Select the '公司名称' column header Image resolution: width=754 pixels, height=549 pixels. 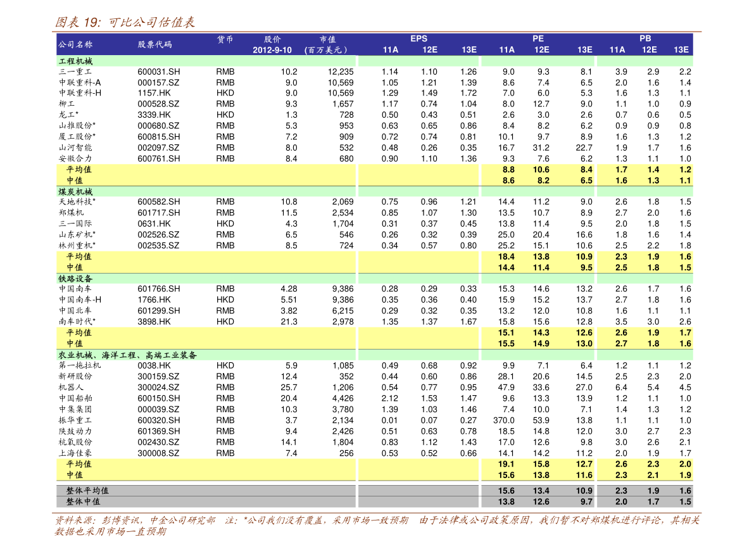[x=75, y=44]
